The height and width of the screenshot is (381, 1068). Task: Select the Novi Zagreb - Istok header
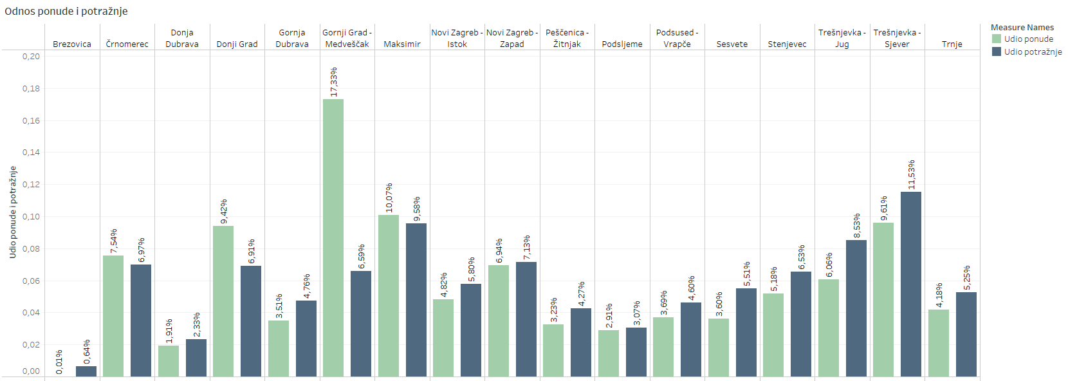pos(457,39)
